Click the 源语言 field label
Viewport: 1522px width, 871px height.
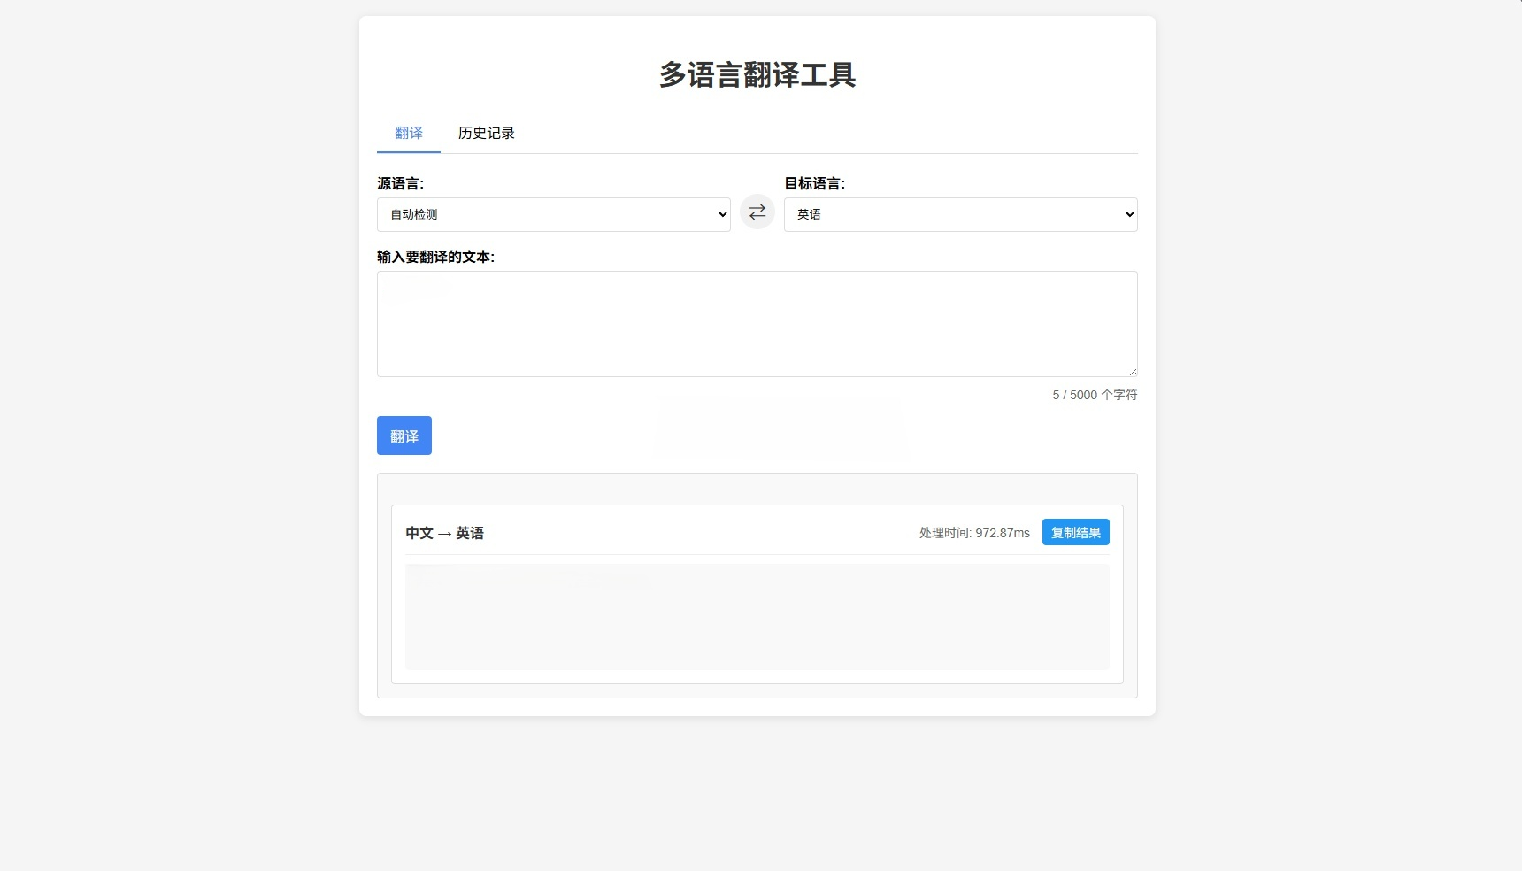(x=399, y=183)
